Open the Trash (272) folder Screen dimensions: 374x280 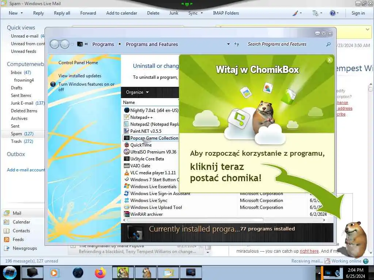[22, 141]
